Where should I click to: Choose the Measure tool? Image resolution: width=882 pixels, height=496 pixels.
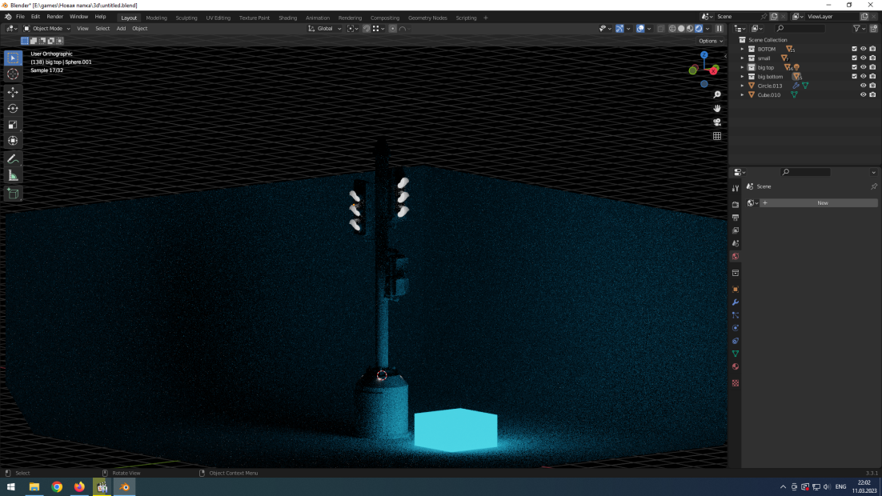pos(13,175)
